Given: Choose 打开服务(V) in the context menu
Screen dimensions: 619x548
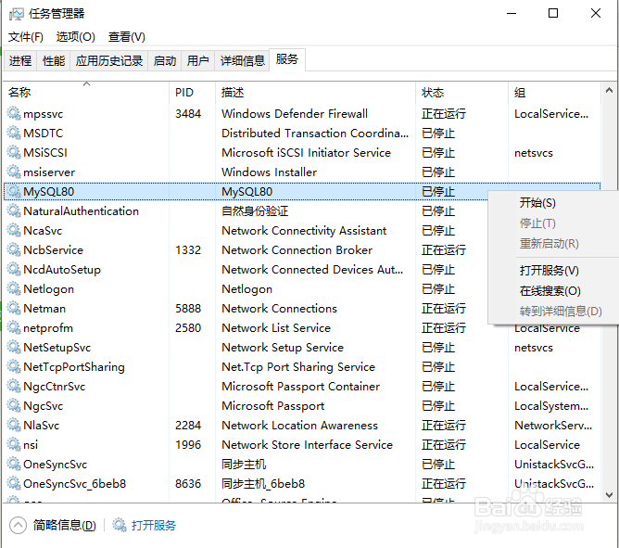Looking at the screenshot, I should point(549,270).
